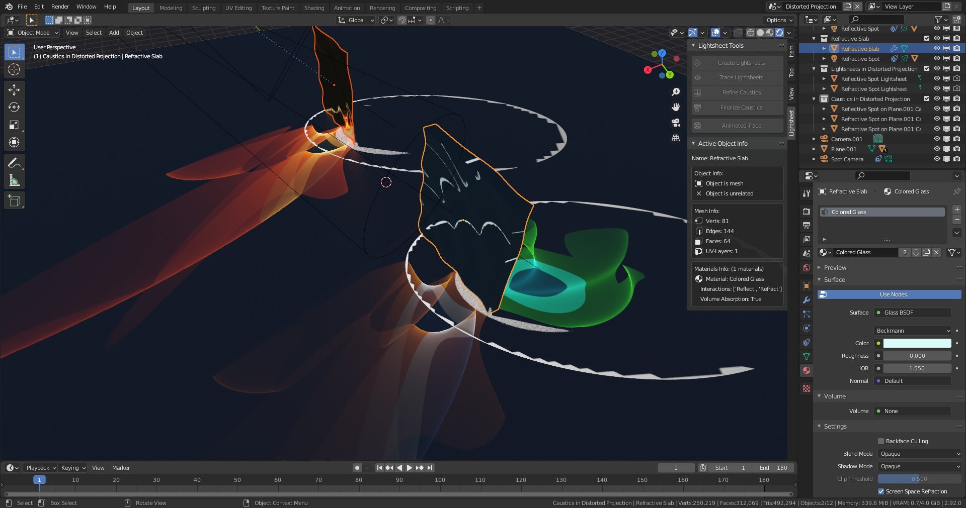Select the Cursor tool in the toolbar
Screen dimensions: 966x508
(14, 69)
